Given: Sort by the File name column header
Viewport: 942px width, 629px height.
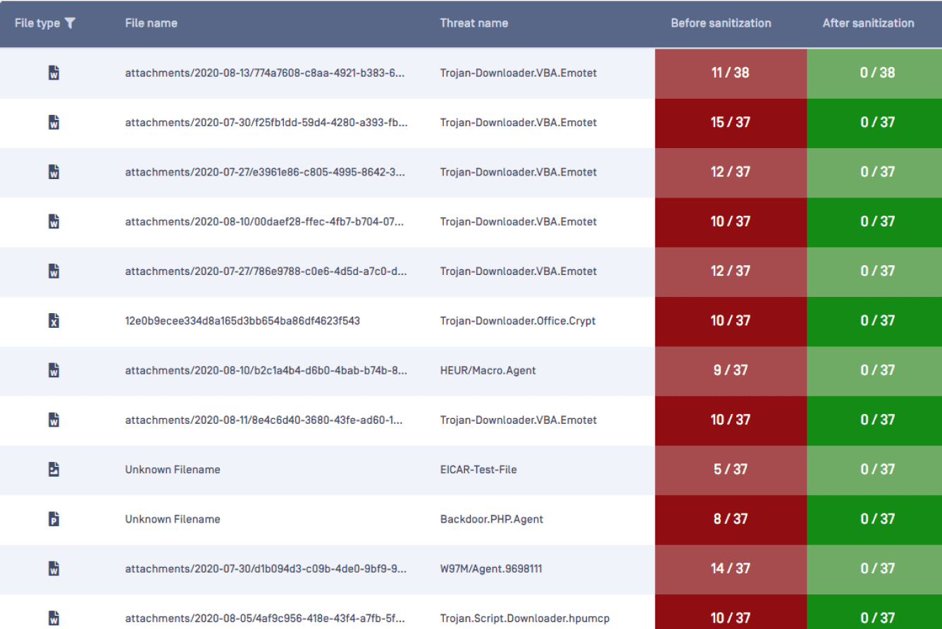Looking at the screenshot, I should click(151, 23).
